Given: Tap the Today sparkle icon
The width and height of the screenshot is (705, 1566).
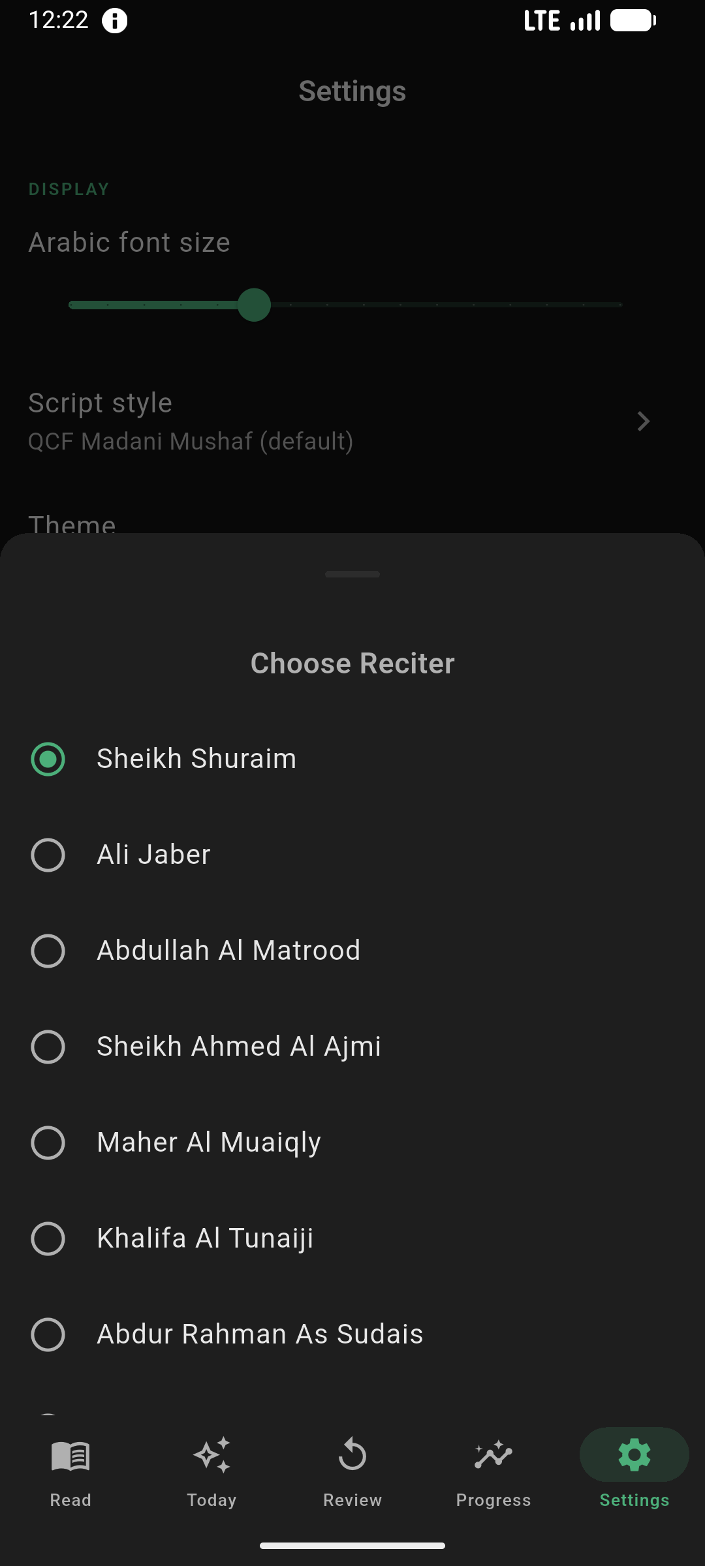Looking at the screenshot, I should [x=211, y=1455].
